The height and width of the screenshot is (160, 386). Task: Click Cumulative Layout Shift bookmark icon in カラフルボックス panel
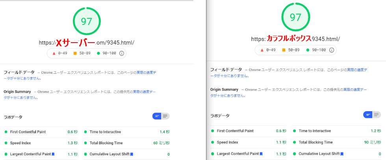click(342, 154)
